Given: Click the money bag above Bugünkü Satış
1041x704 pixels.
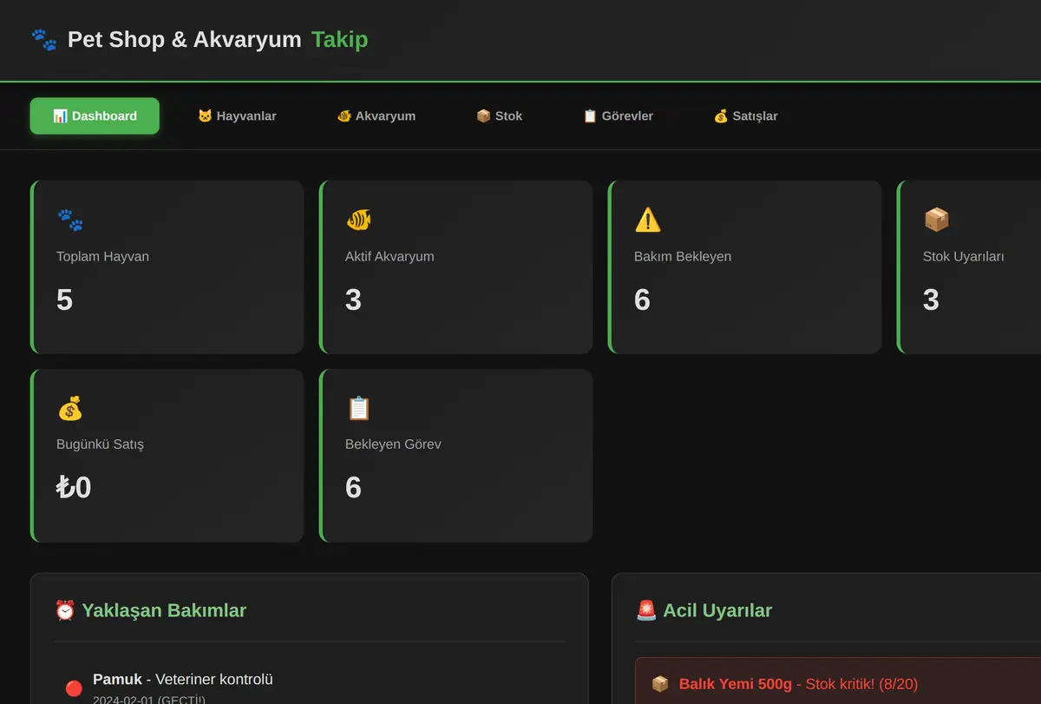Looking at the screenshot, I should point(70,408).
